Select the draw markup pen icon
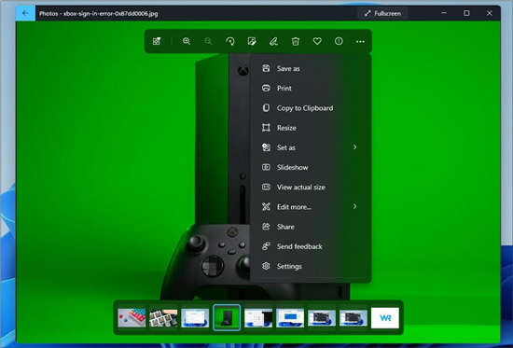The width and height of the screenshot is (513, 348). click(273, 41)
